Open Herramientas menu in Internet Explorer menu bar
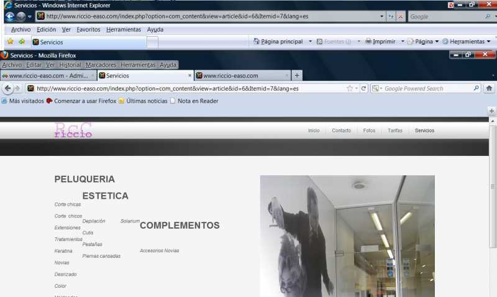This screenshot has width=497, height=297. pyautogui.click(x=124, y=29)
